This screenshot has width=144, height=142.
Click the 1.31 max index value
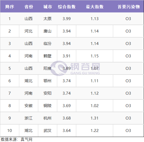click(x=95, y=118)
